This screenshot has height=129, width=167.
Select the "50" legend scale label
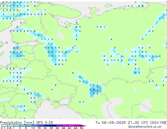pos(82,128)
